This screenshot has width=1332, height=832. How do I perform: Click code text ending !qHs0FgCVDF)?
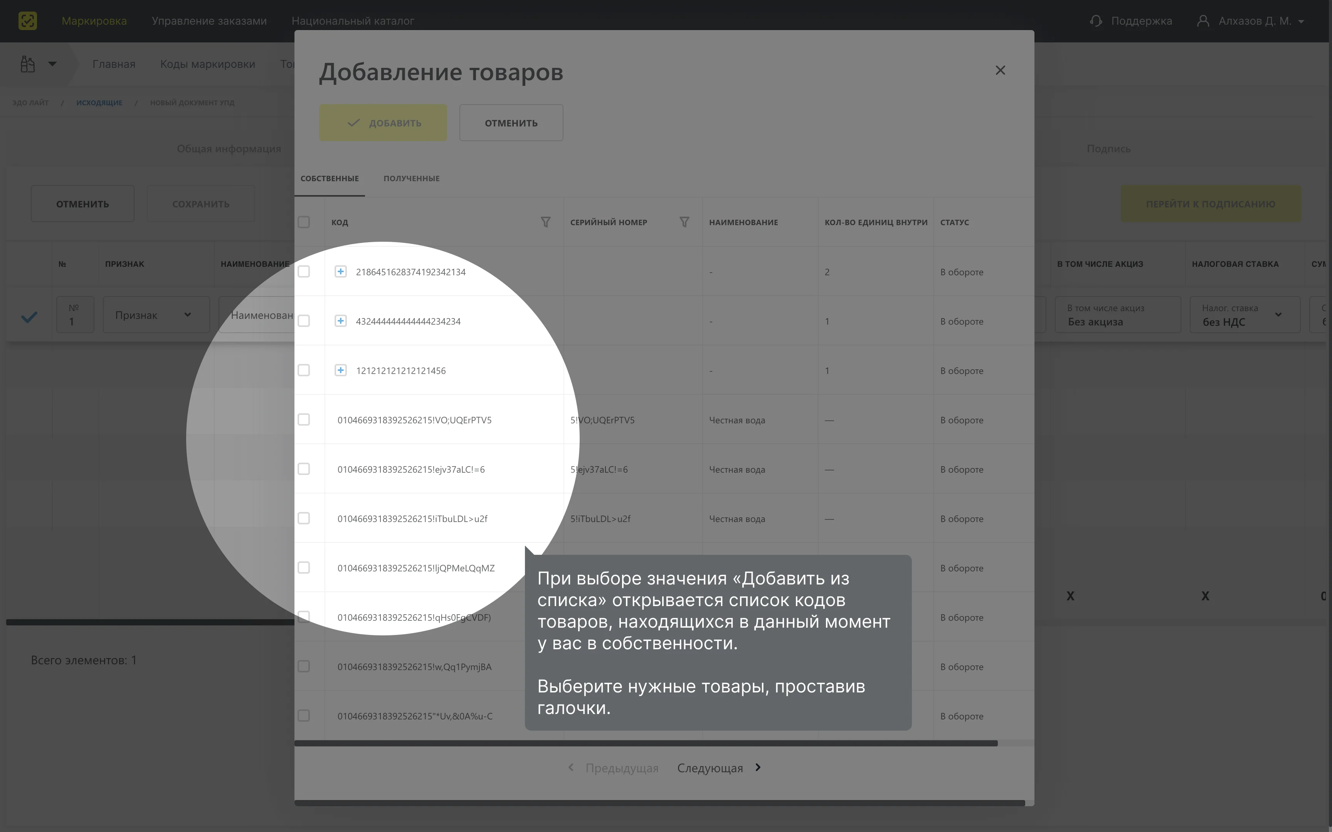pos(414,617)
